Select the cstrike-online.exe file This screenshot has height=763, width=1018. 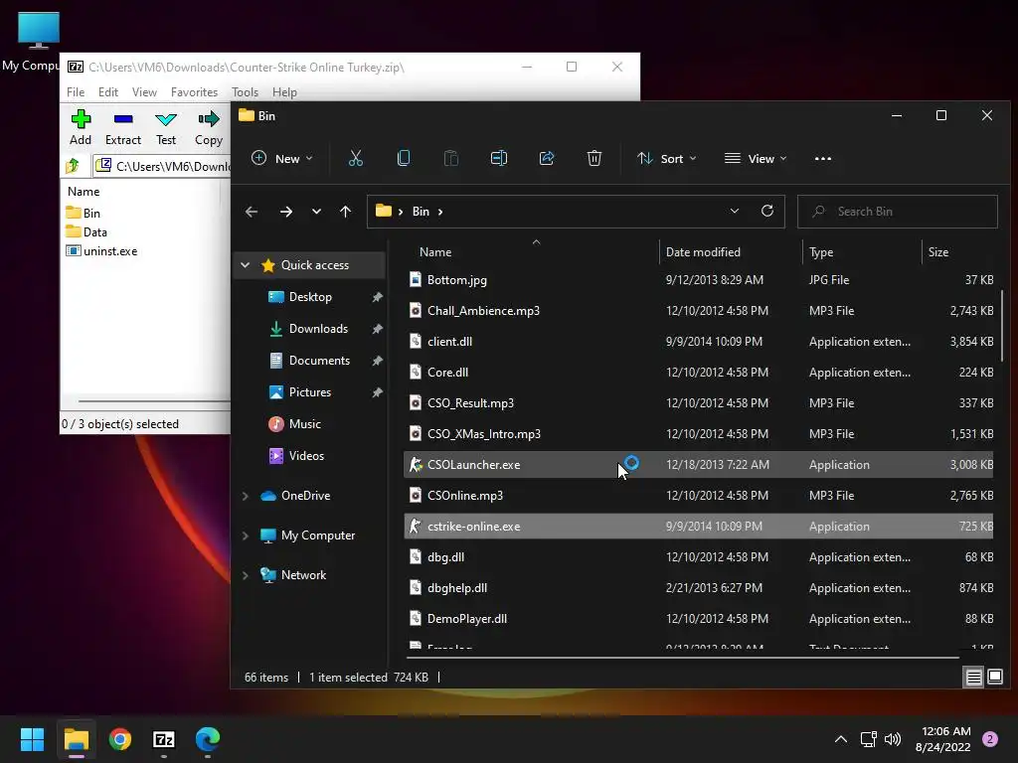click(698, 527)
